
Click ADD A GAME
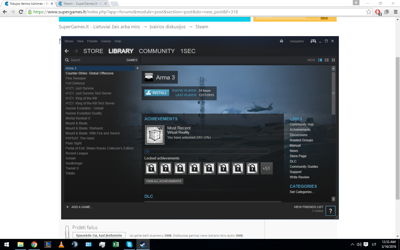click(79, 207)
